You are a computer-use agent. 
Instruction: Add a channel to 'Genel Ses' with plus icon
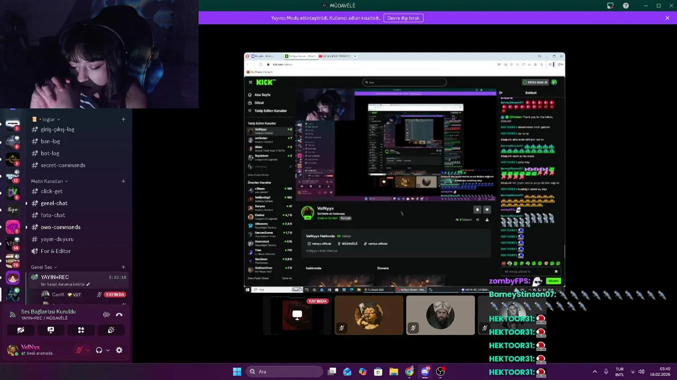tap(123, 267)
